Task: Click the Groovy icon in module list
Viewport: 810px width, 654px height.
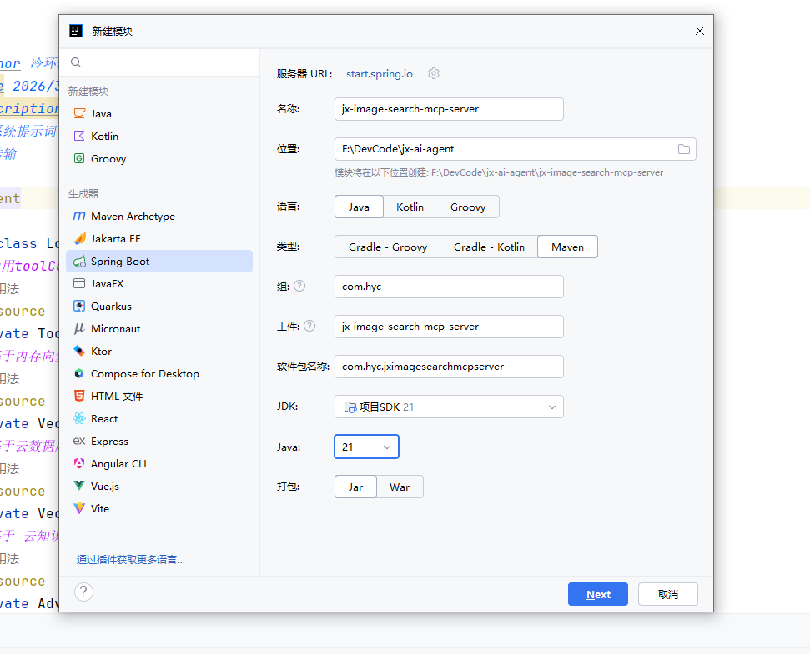Action: pos(79,159)
